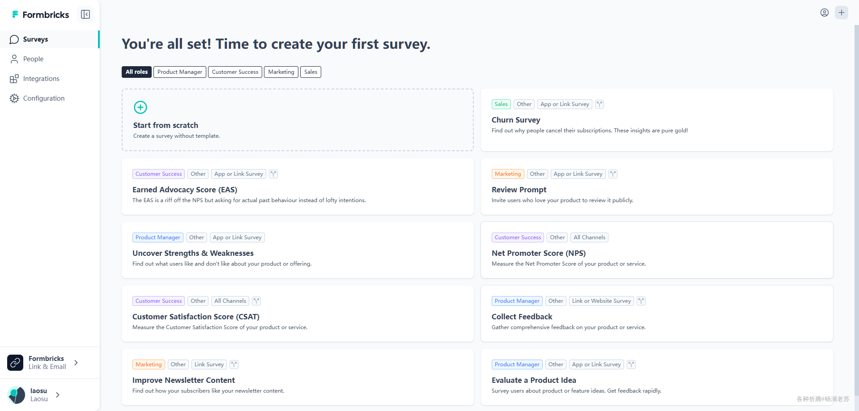Viewport: 859px width, 411px height.
Task: Click the Formbricks link environment icon
Action: click(x=15, y=363)
